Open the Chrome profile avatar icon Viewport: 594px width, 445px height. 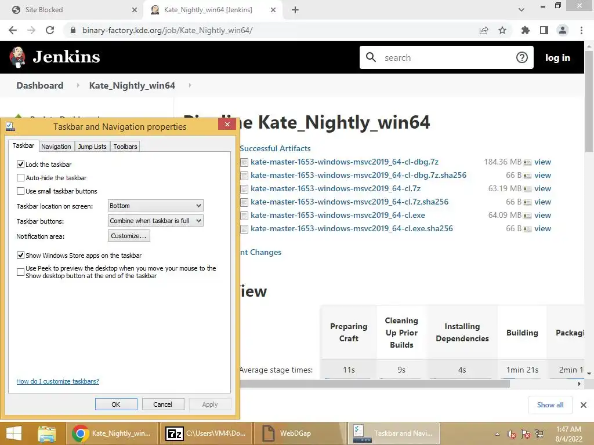point(563,30)
